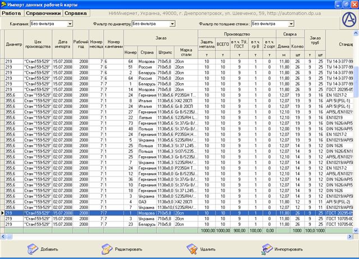The width and height of the screenshot is (359, 259).
Task: Click Удалить button label
Action: tap(208, 249)
